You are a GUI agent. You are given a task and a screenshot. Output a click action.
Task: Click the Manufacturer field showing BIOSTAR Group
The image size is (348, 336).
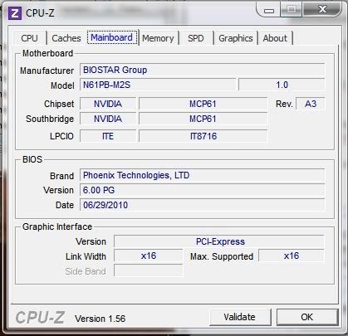pos(202,70)
